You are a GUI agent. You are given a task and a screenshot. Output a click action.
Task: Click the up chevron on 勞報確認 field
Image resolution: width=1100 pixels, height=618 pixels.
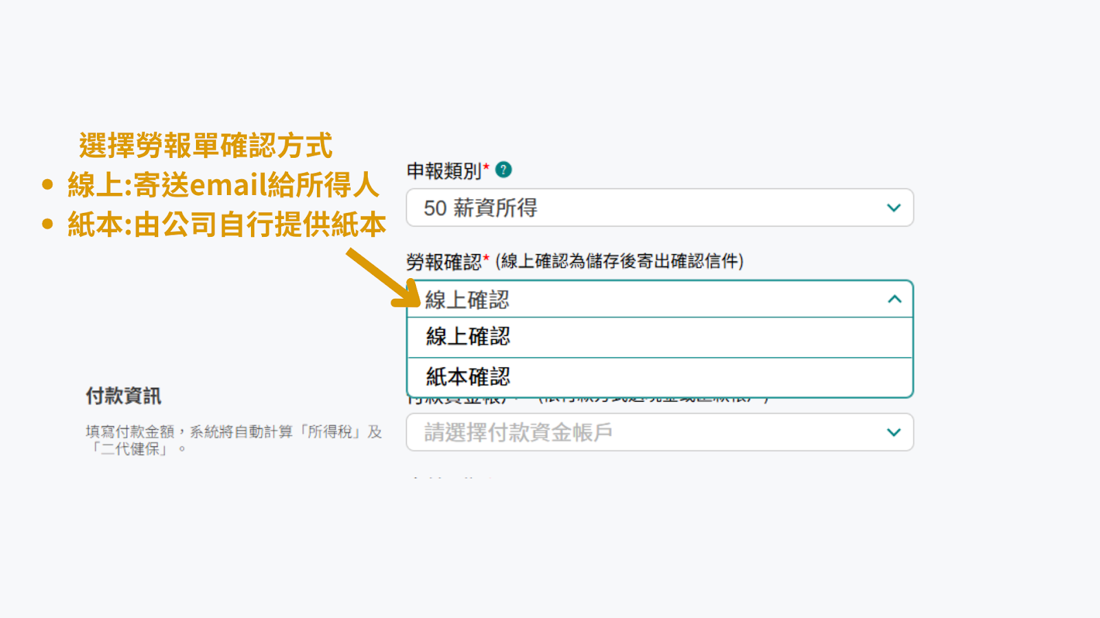pyautogui.click(x=894, y=299)
